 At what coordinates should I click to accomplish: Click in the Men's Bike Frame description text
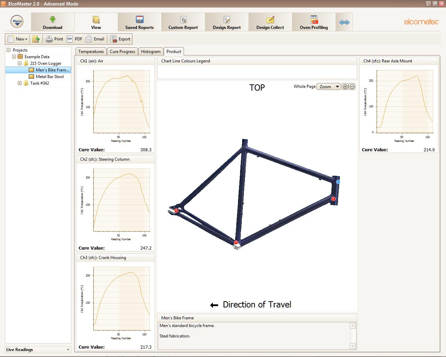pyautogui.click(x=254, y=336)
